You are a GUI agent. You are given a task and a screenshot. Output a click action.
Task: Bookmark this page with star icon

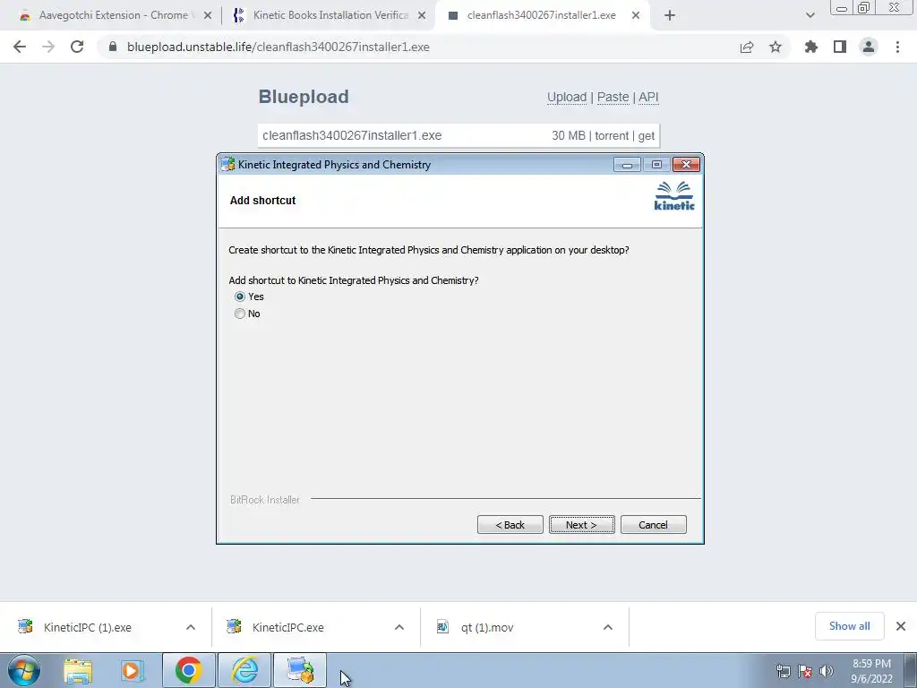tap(776, 47)
